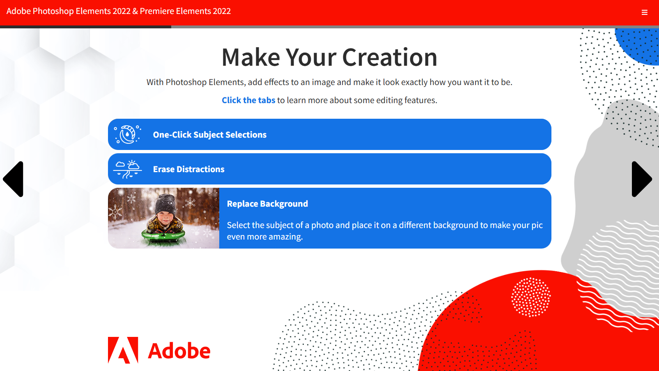The width and height of the screenshot is (659, 371).
Task: Advance to next slide with right arrow
Action: point(642,179)
